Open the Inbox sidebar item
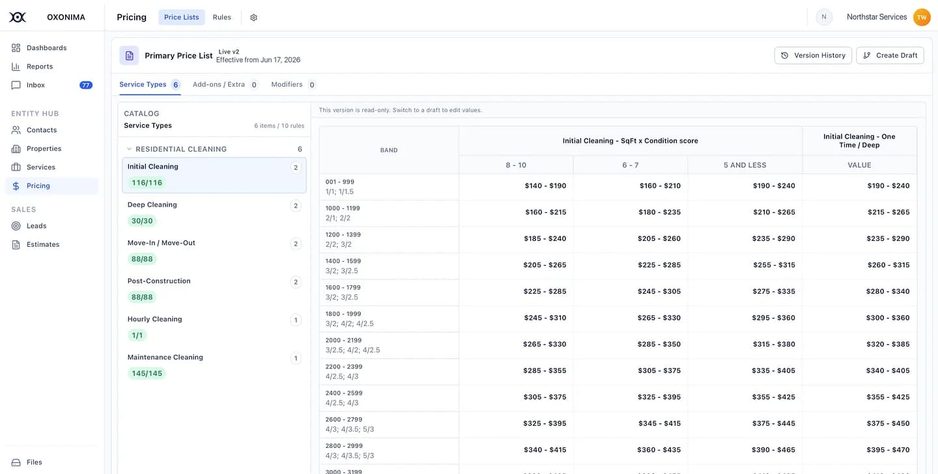This screenshot has height=474, width=938. (52, 85)
